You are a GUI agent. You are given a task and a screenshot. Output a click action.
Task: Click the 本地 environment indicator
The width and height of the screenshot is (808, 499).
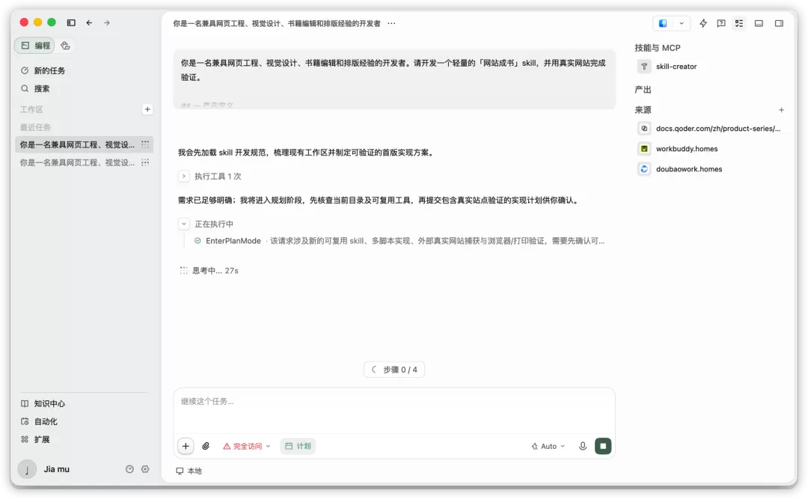click(x=189, y=471)
